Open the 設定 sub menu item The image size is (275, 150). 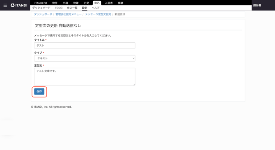coord(85,8)
